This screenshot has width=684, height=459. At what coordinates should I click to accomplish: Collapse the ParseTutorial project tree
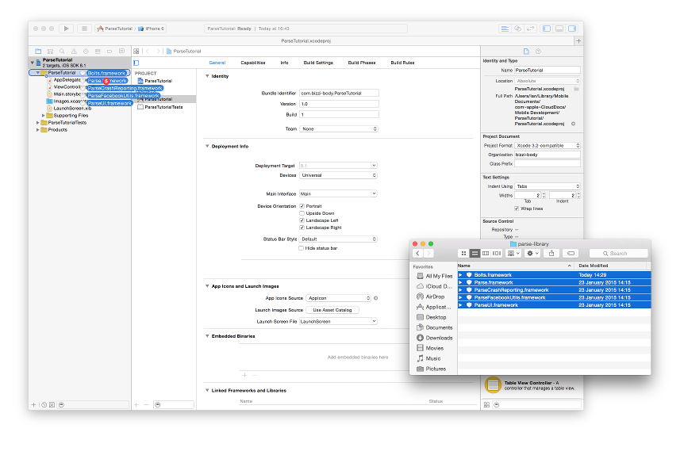pos(32,60)
